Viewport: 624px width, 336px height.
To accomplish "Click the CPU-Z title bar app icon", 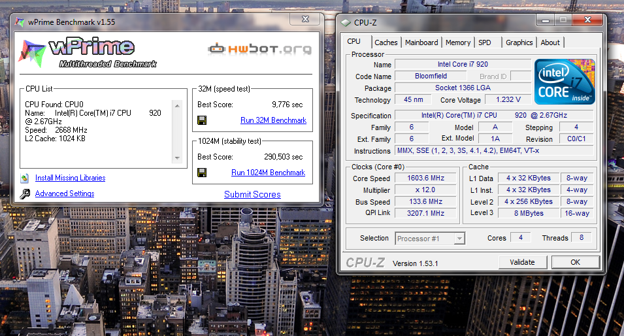I will click(346, 23).
